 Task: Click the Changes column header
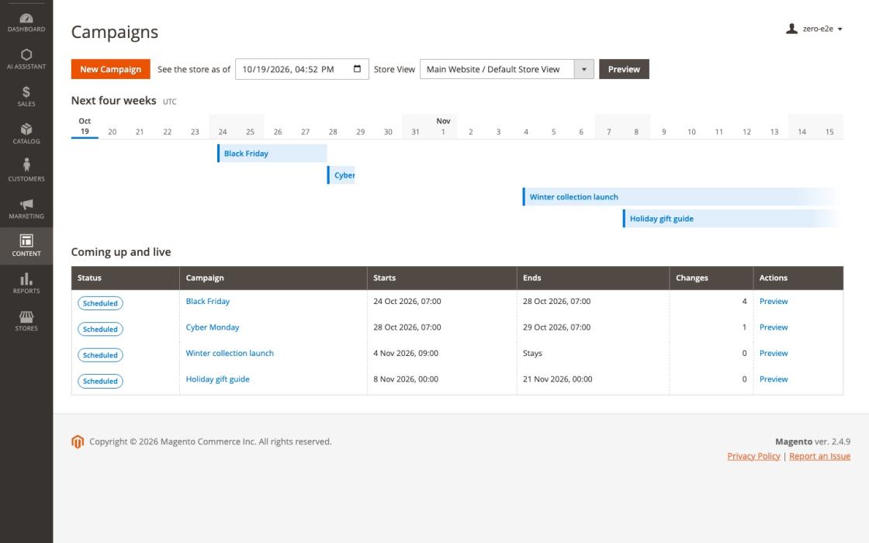point(711,278)
